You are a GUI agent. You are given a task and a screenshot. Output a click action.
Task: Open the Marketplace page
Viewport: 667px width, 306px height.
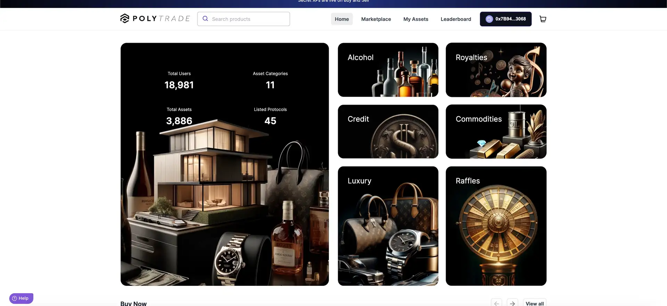(x=376, y=19)
